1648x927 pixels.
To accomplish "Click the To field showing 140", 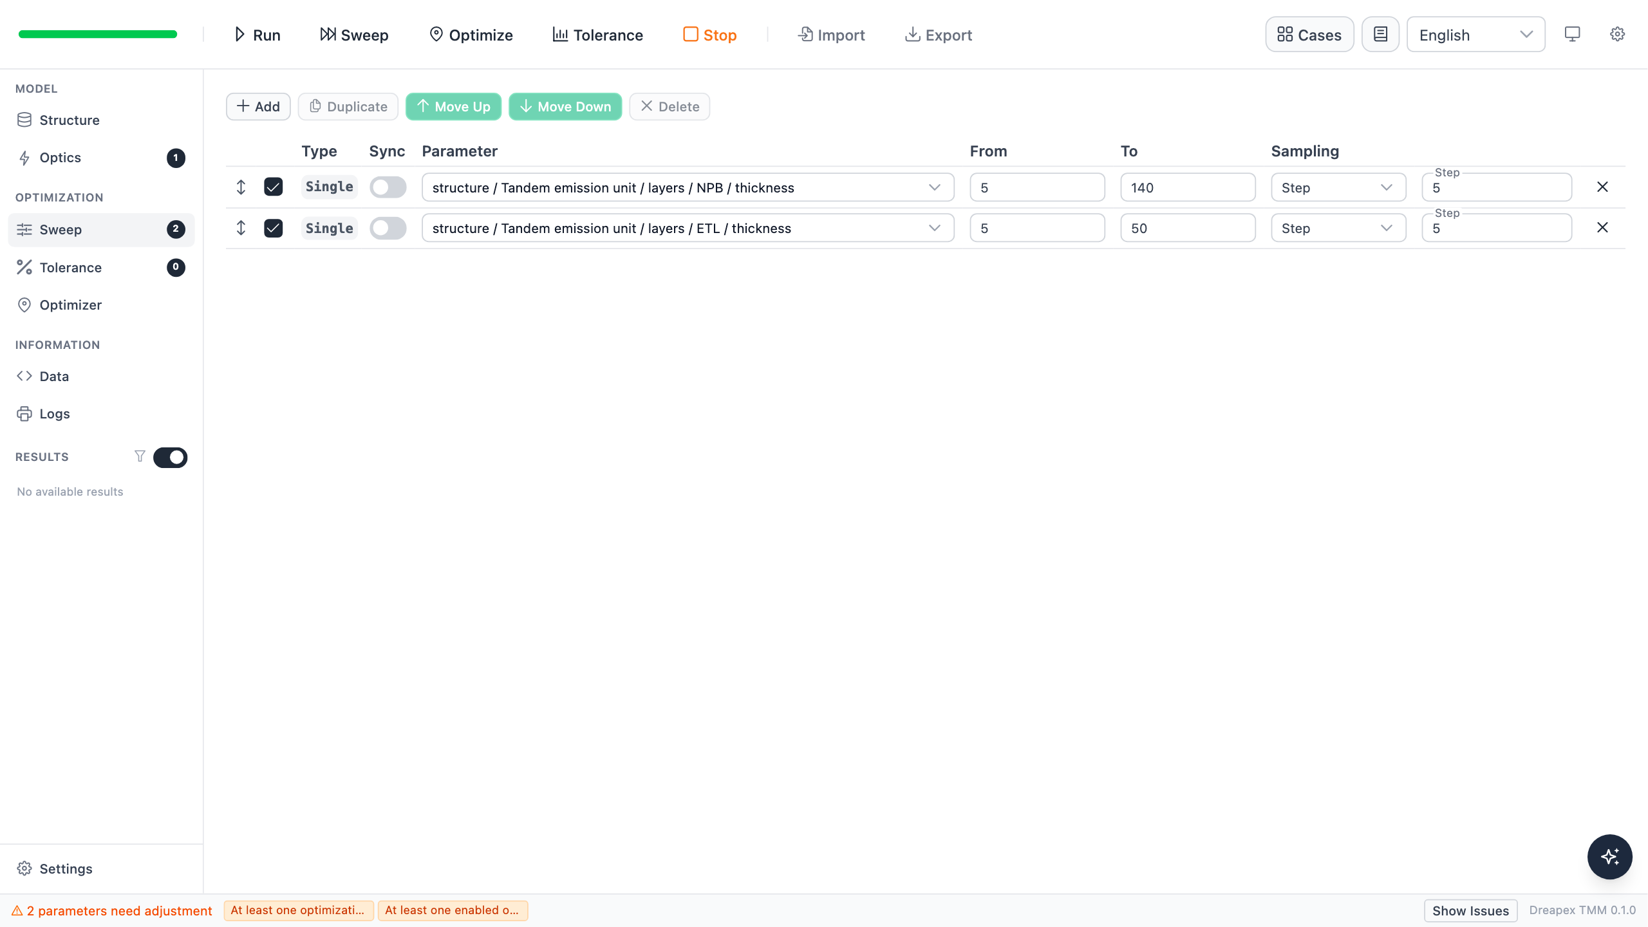I will 1188,187.
